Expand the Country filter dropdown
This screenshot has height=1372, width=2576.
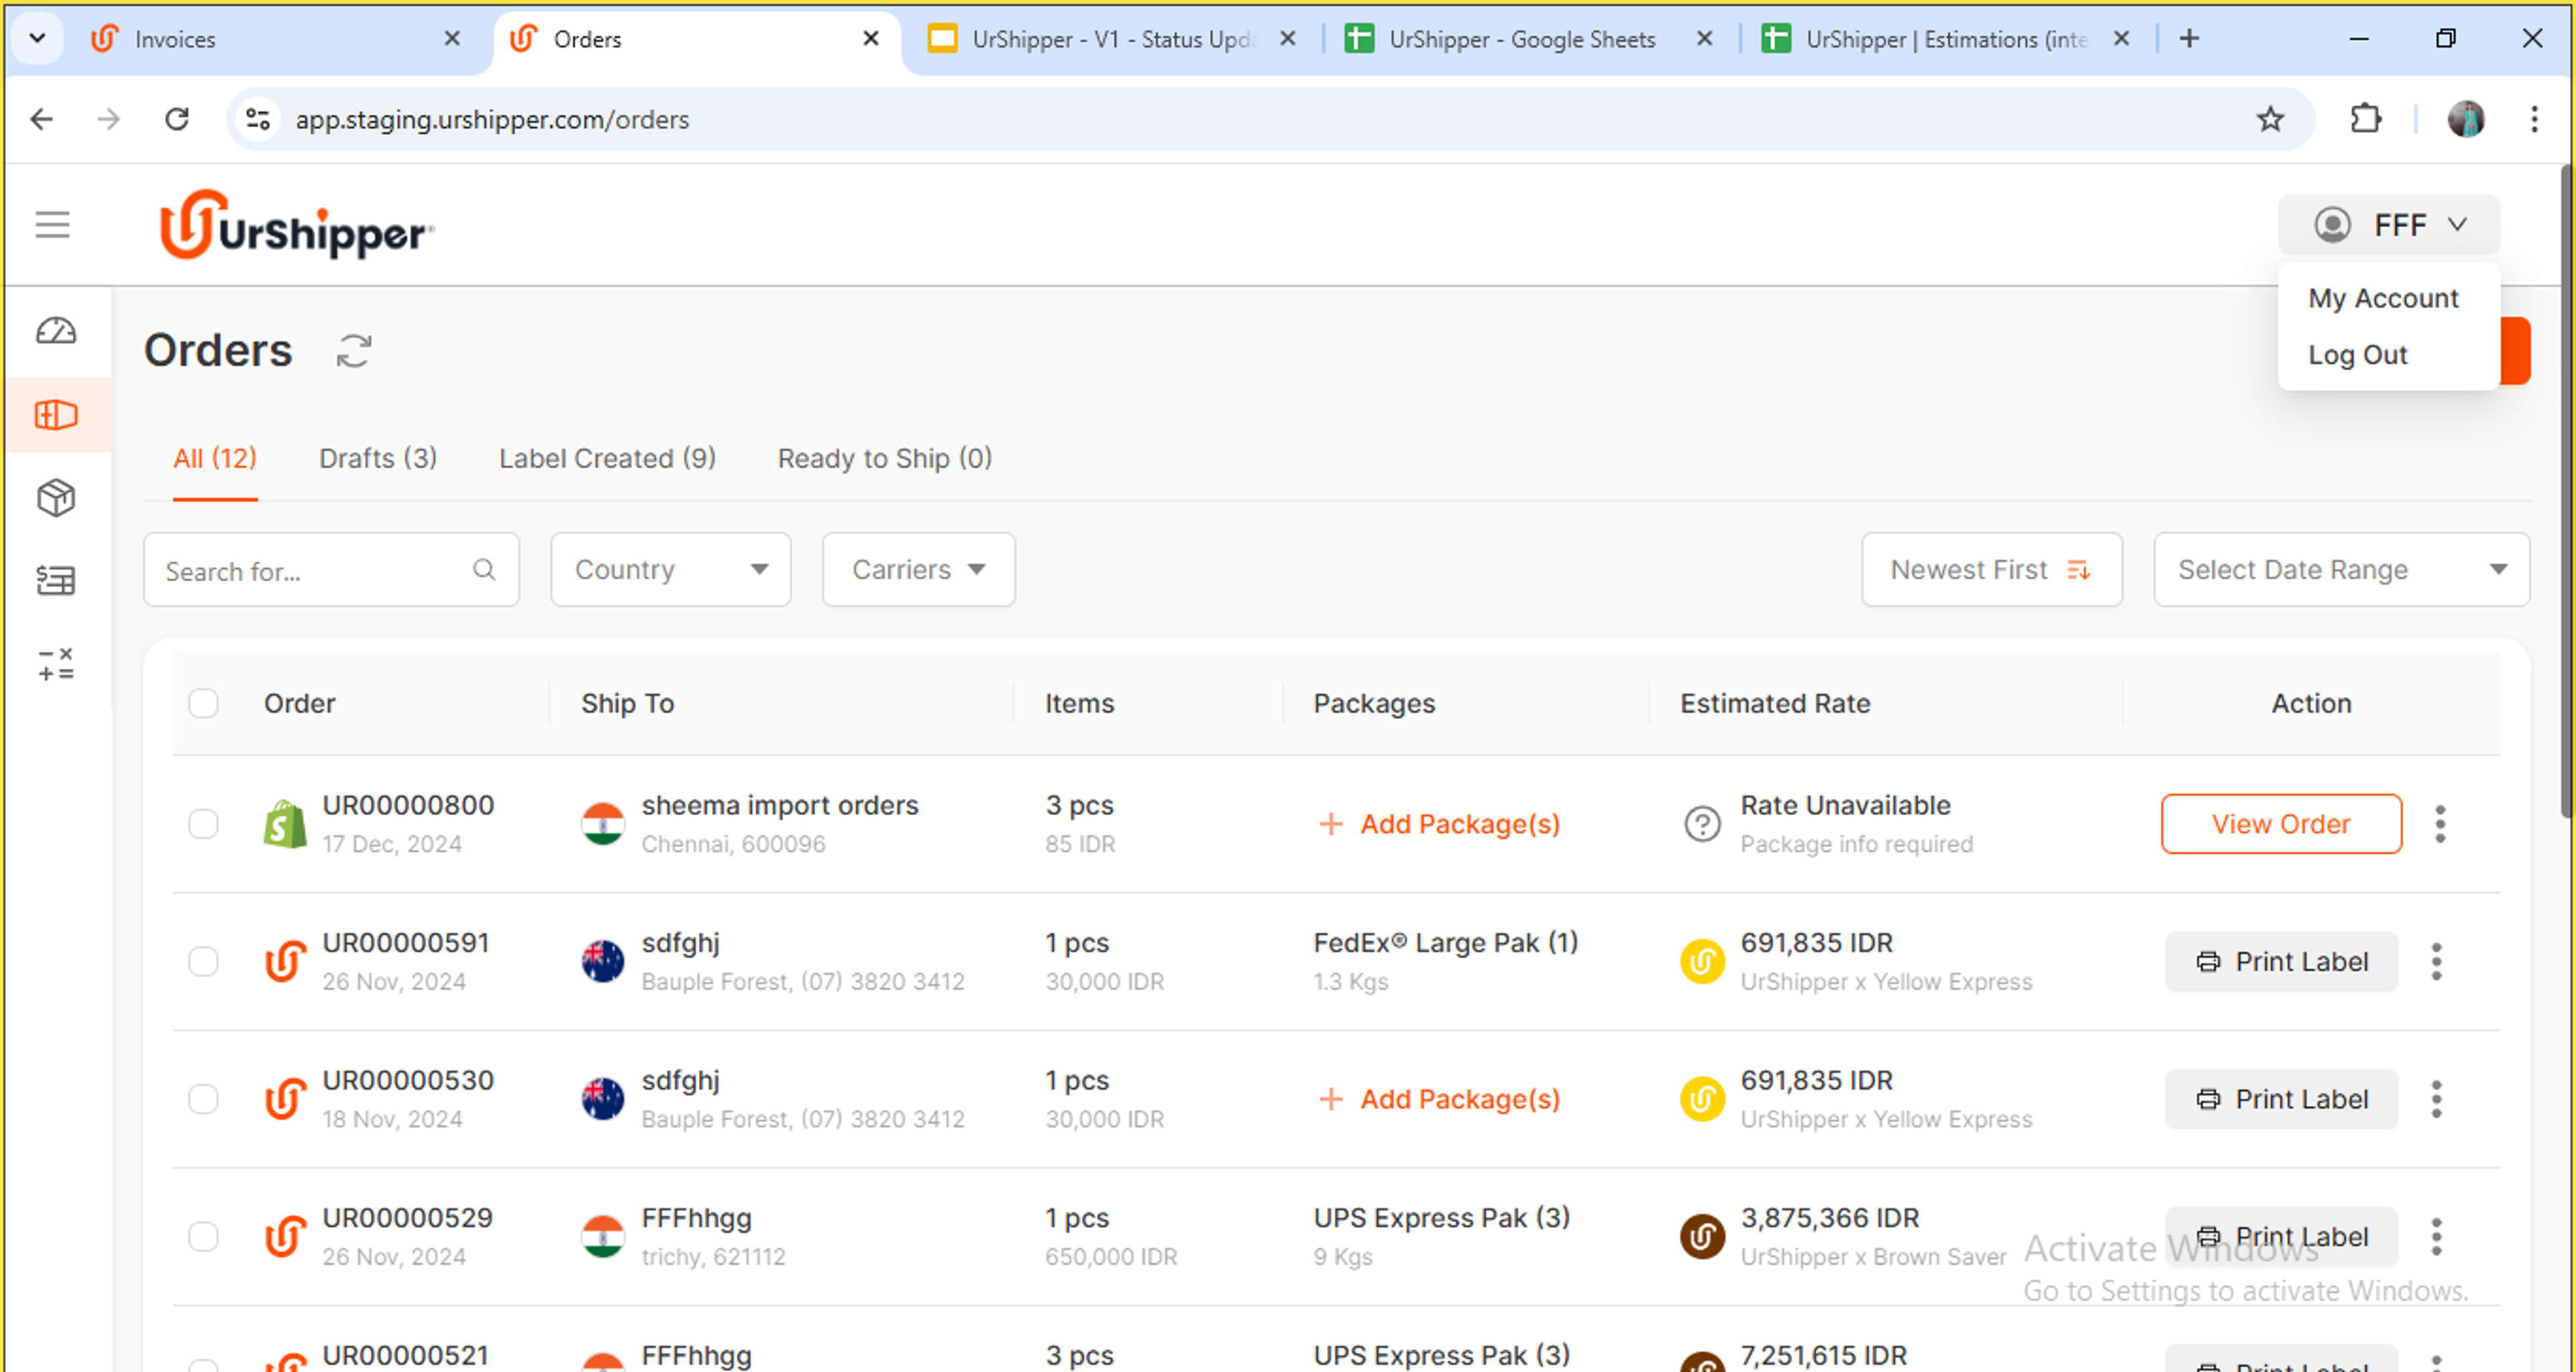tap(670, 570)
